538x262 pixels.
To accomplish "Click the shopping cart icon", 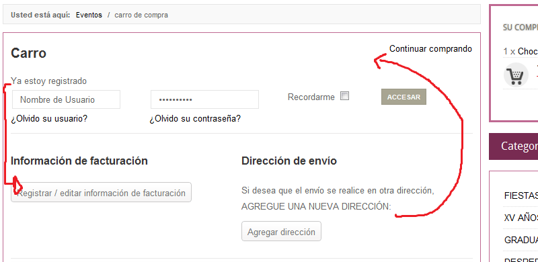I will point(516,75).
